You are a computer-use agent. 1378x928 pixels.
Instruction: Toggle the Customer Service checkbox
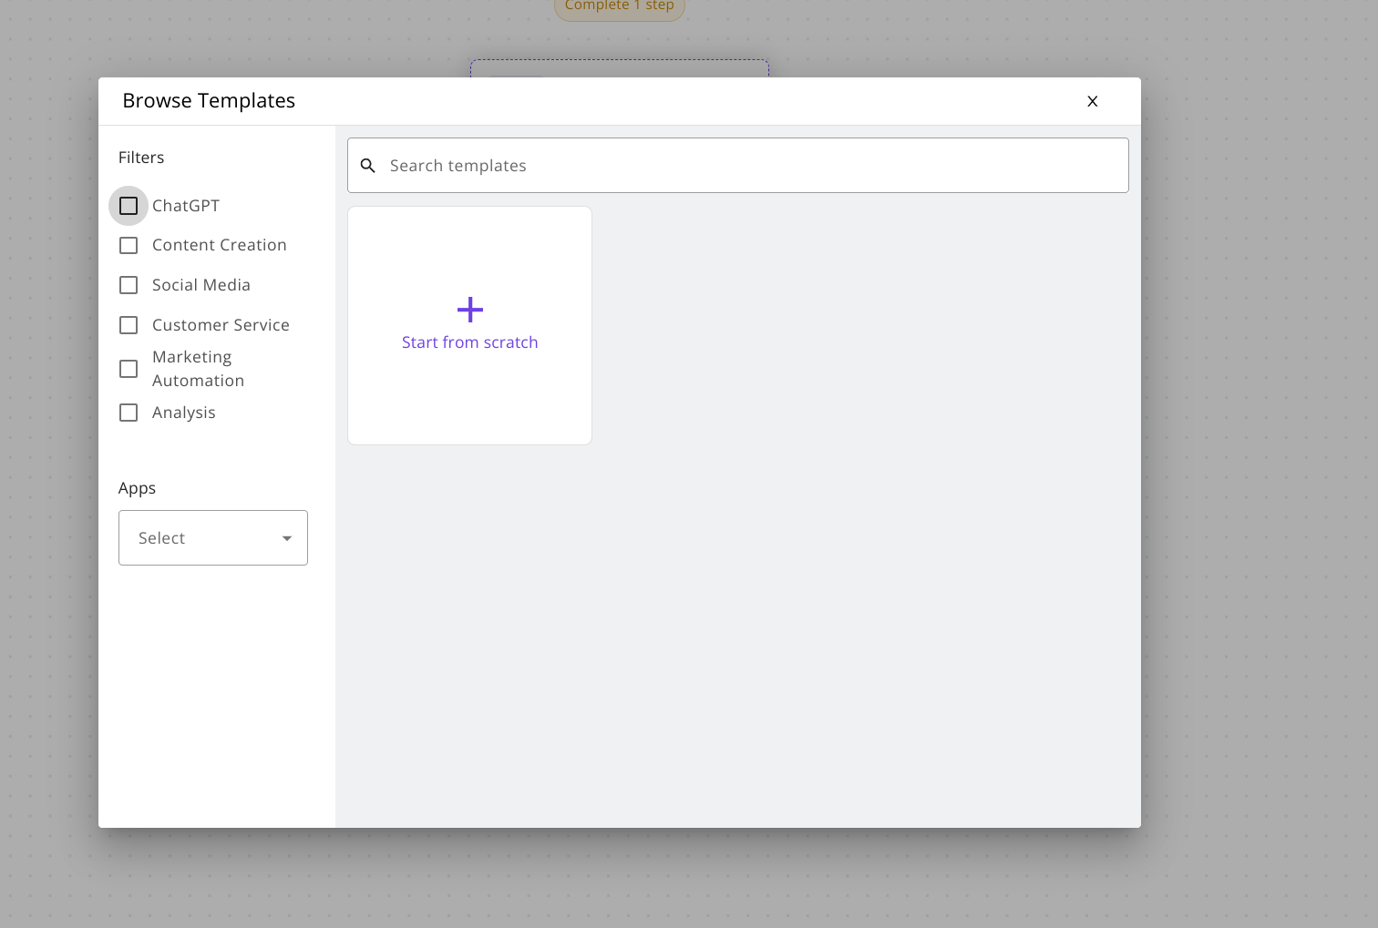click(x=129, y=325)
